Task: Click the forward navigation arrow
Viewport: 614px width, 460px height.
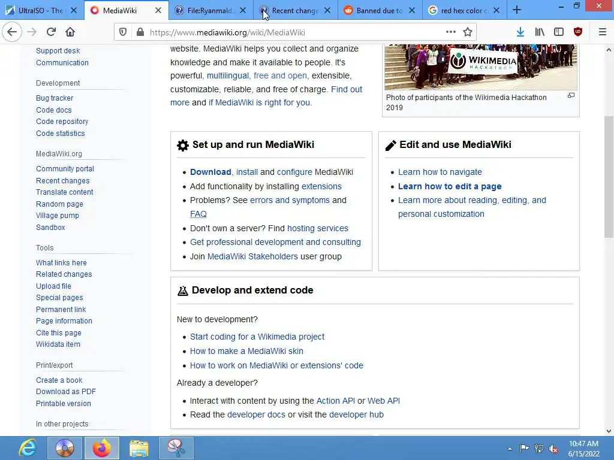Action: [x=32, y=32]
